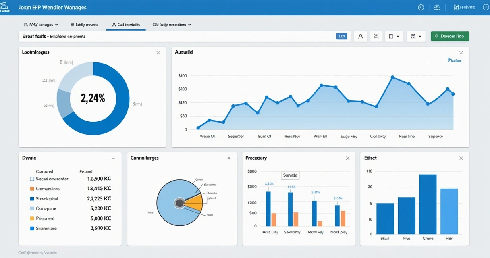Click the 2,2,223 KC value
Viewport: 490px width, 258px height.
[99, 199]
